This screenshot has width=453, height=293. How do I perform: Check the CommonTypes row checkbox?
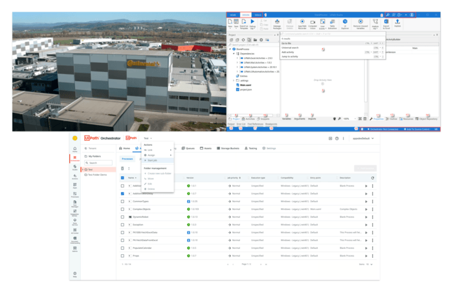coord(122,201)
